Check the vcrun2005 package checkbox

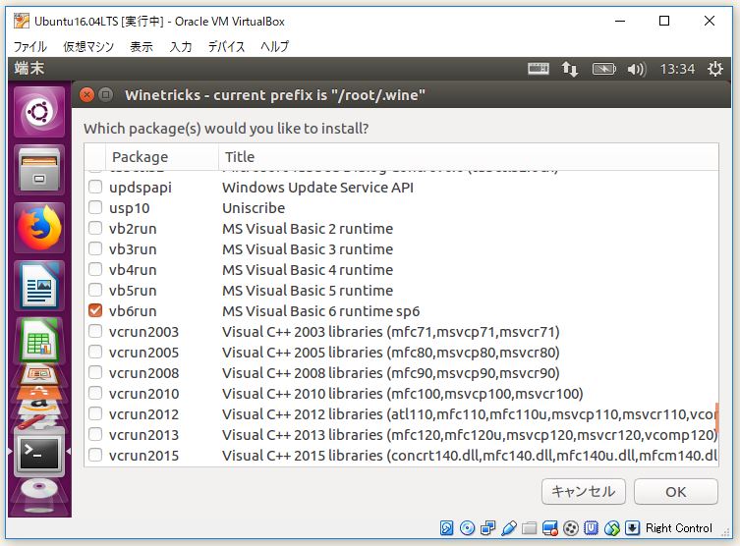pyautogui.click(x=95, y=352)
